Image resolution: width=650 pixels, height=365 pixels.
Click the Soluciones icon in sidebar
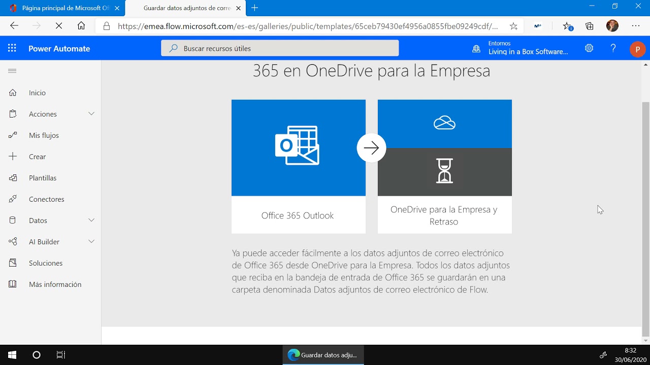[x=13, y=263]
